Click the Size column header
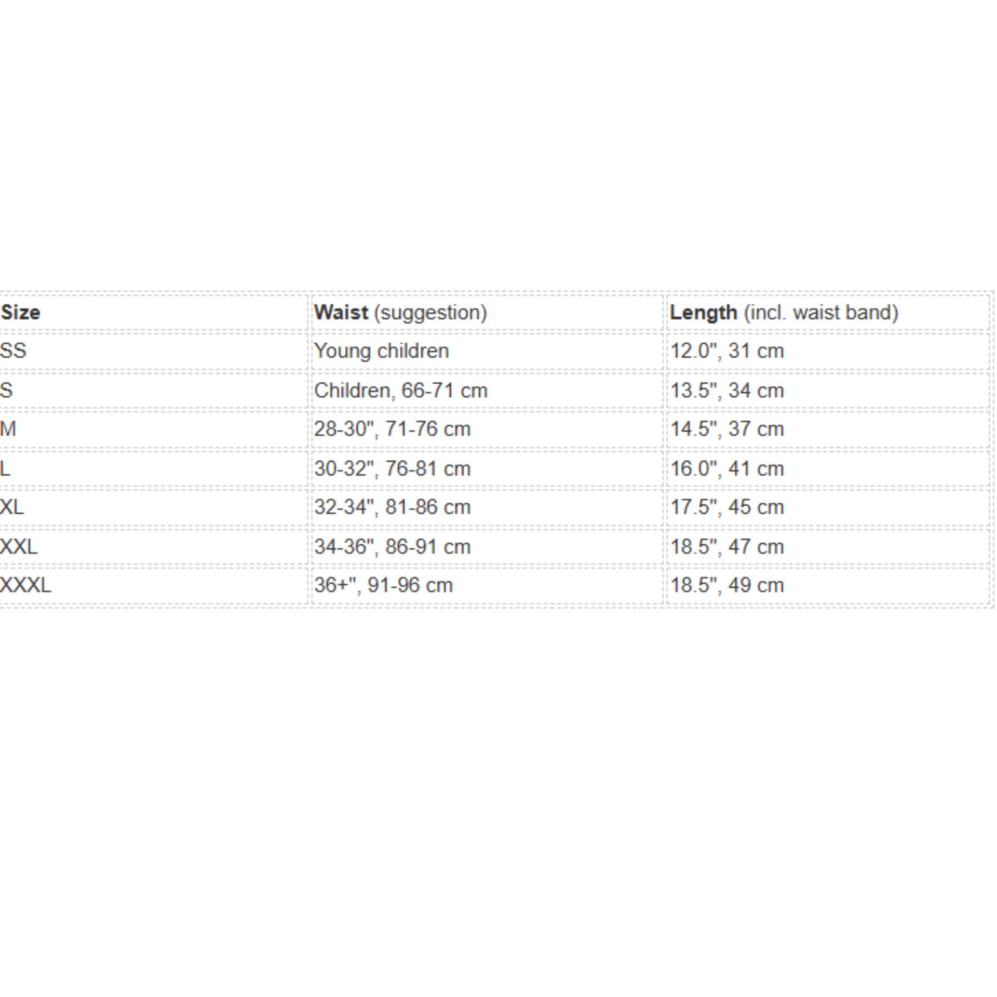 [x=21, y=313]
